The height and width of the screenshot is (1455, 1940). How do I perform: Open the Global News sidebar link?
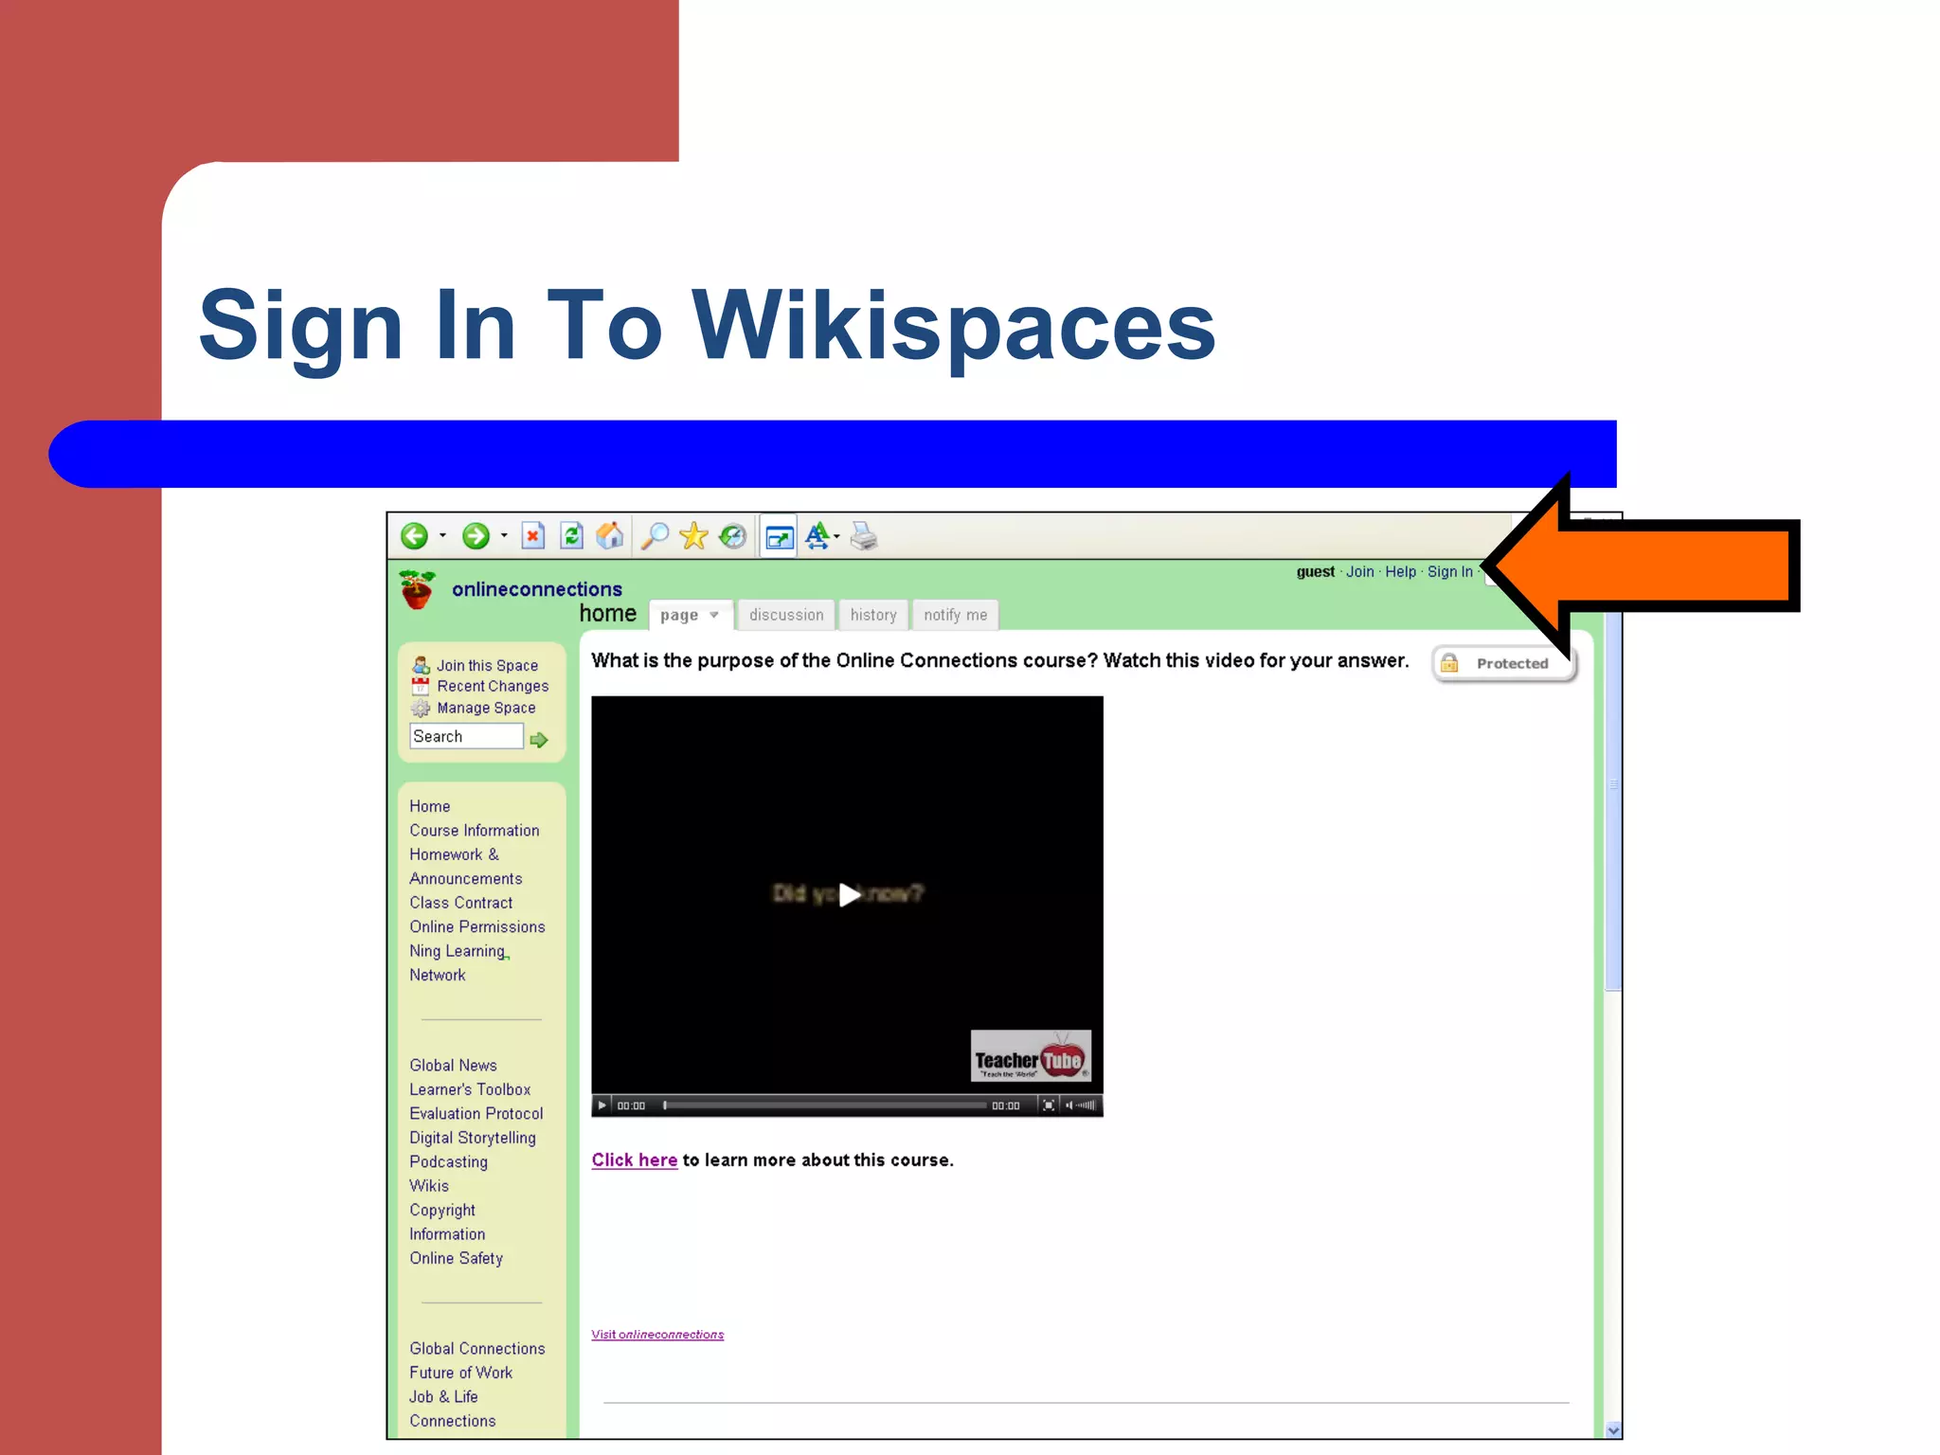click(453, 1066)
